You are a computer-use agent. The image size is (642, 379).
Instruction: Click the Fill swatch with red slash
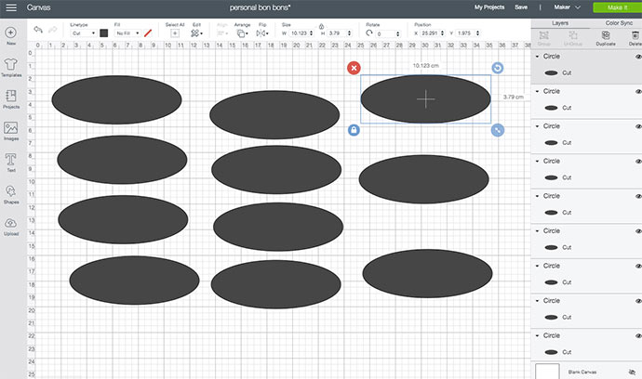pyautogui.click(x=148, y=33)
